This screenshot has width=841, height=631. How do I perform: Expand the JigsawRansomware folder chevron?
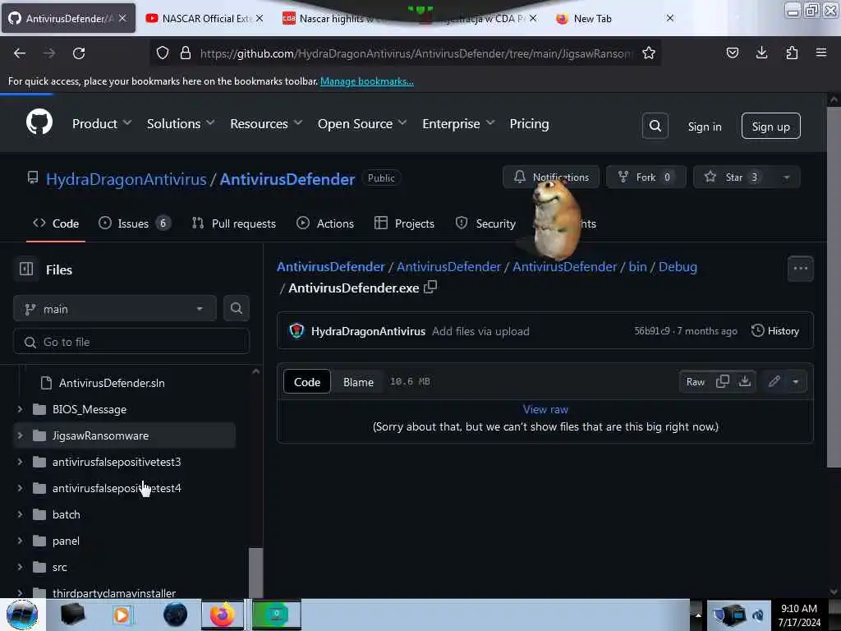tap(20, 435)
